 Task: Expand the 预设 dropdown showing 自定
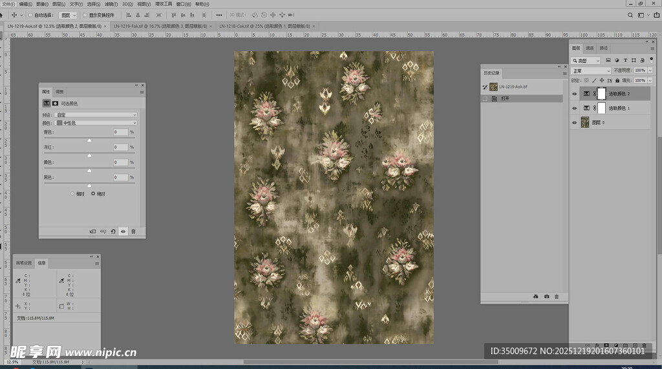coord(96,115)
